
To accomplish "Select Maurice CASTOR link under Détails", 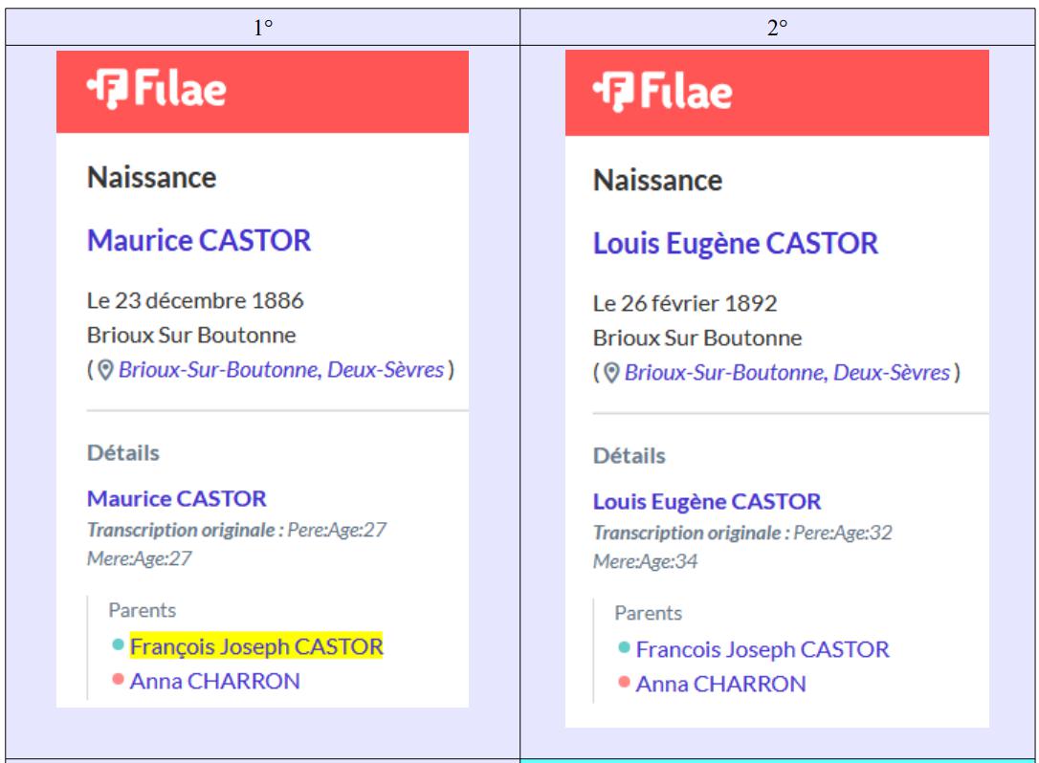I will coord(177,499).
